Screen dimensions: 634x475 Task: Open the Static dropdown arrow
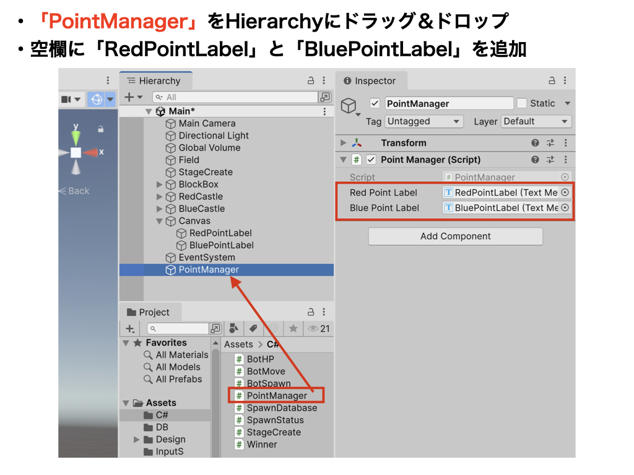(567, 103)
